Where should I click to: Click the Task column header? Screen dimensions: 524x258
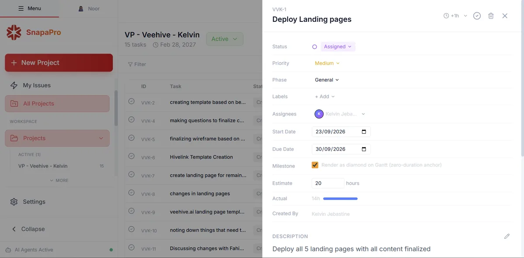point(176,86)
